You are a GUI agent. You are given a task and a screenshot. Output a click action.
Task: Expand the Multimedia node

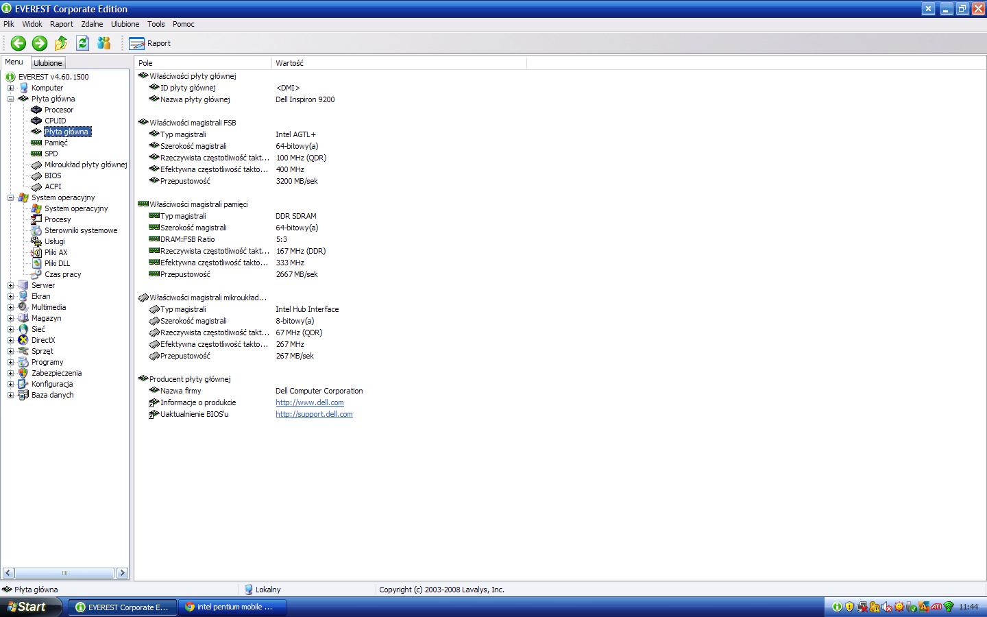10,307
